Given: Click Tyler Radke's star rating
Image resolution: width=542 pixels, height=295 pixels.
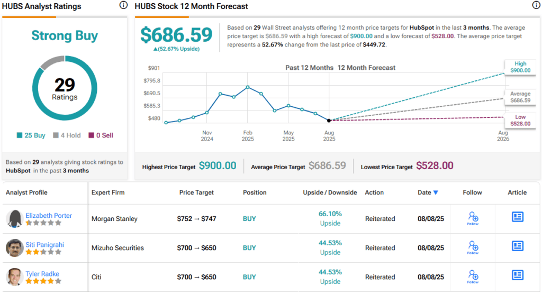Looking at the screenshot, I should tap(43, 281).
